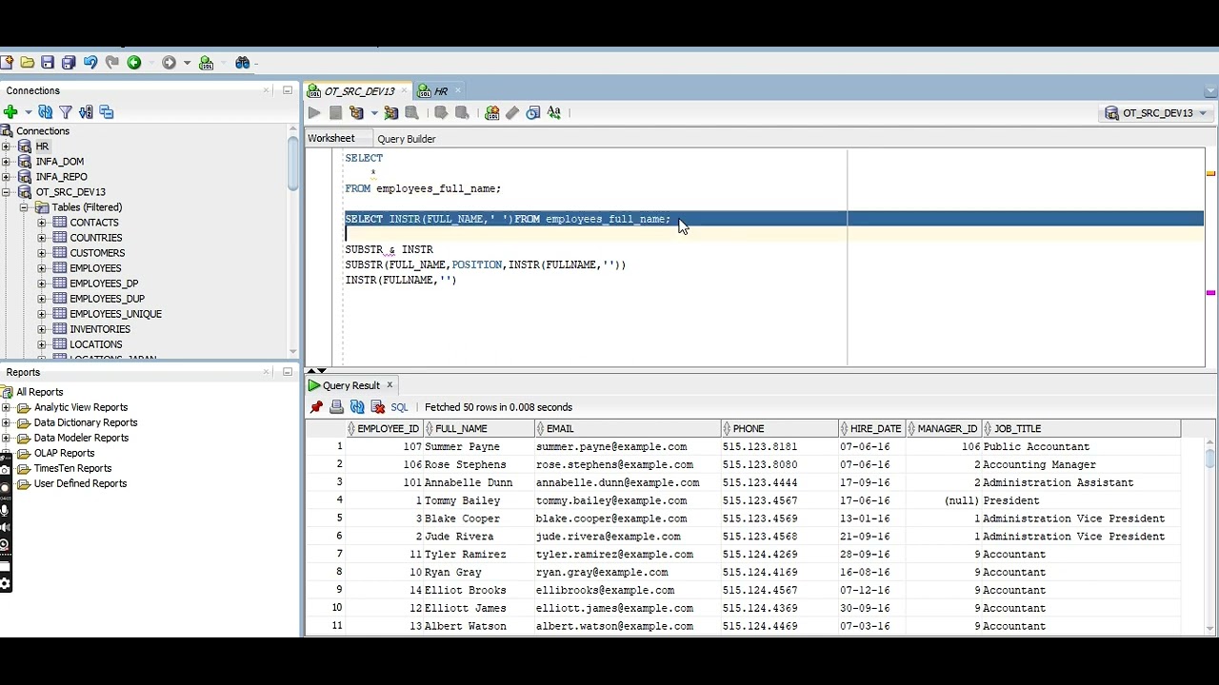Screen dimensions: 1219x685
Task: Select the User Defined Reports node
Action: [80, 483]
